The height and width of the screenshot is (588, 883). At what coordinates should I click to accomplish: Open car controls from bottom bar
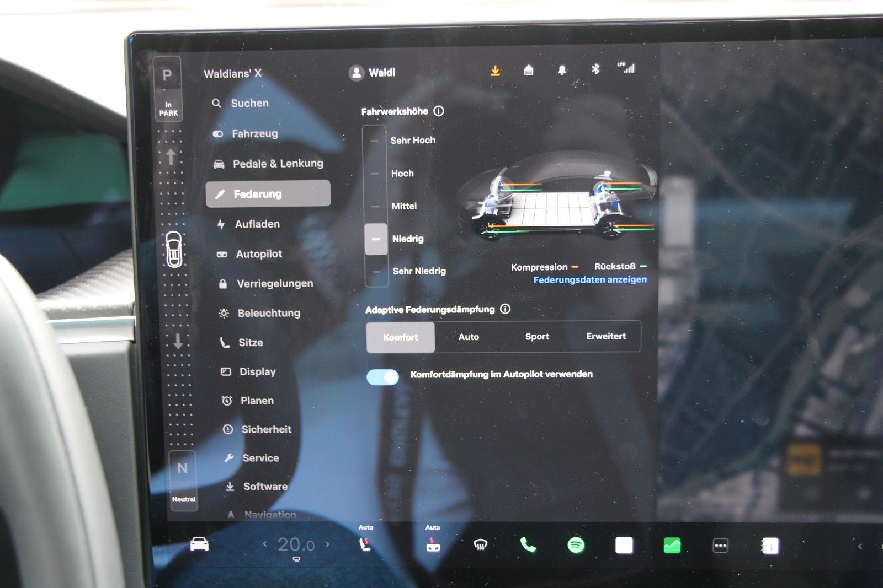199,544
